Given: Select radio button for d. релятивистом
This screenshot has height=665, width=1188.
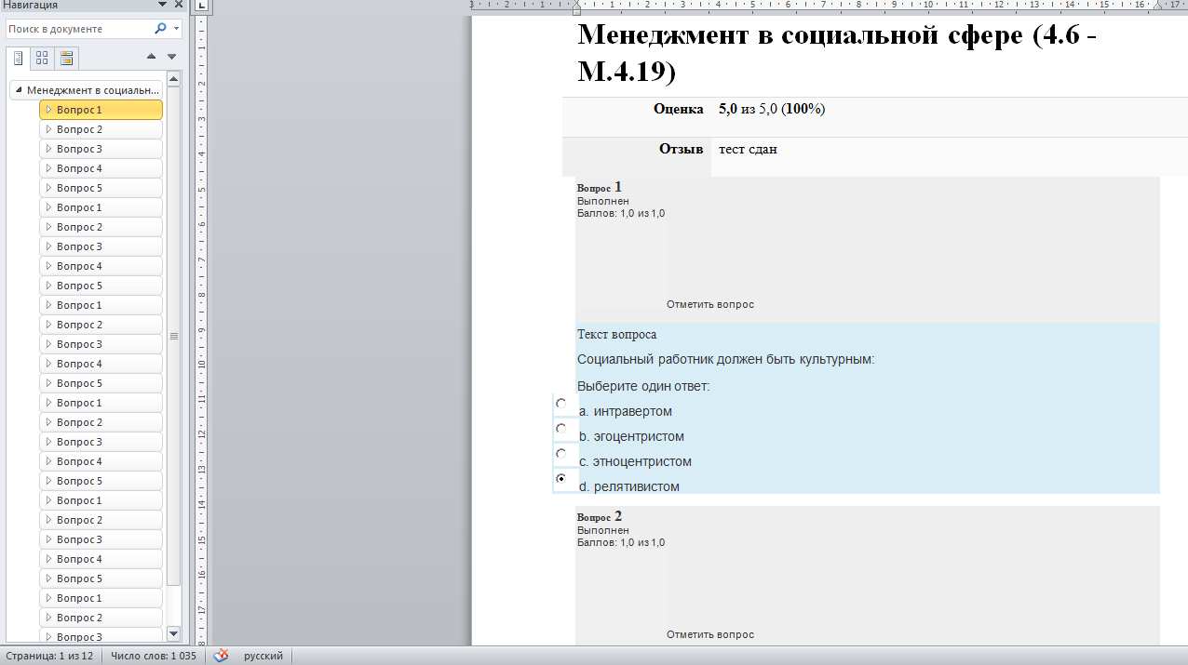Looking at the screenshot, I should click(x=561, y=478).
